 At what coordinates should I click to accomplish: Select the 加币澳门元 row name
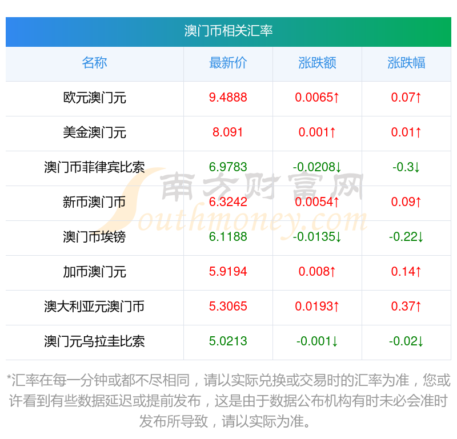(x=94, y=272)
